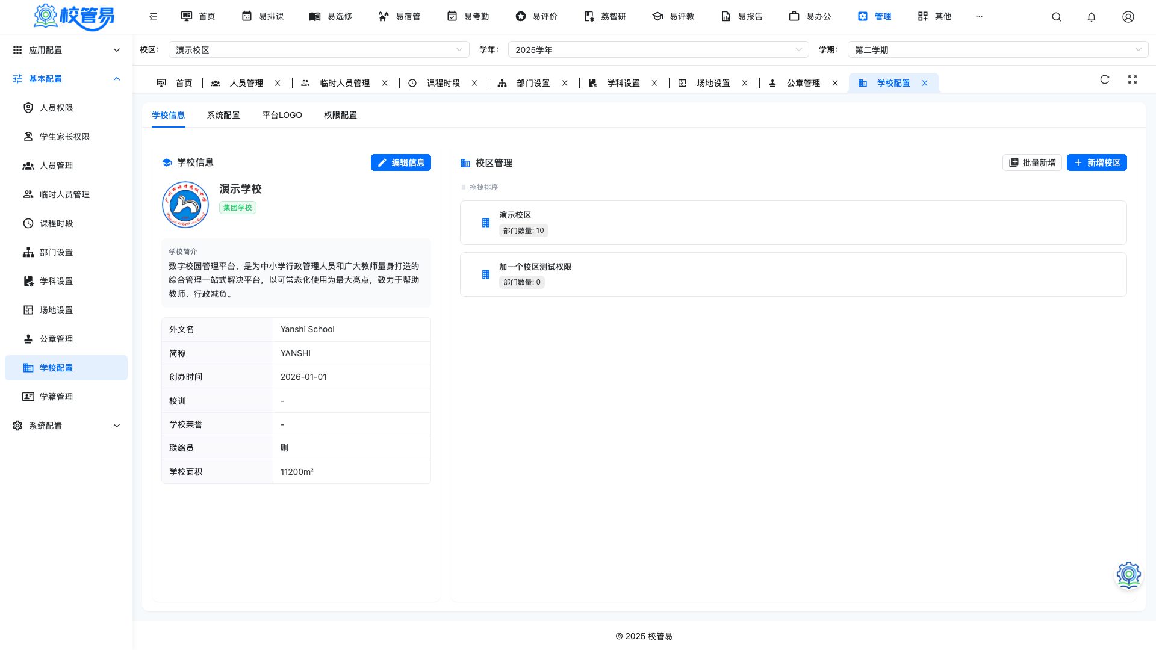Open the user account avatar icon
Image resolution: width=1156 pixels, height=650 pixels.
pos(1128,17)
